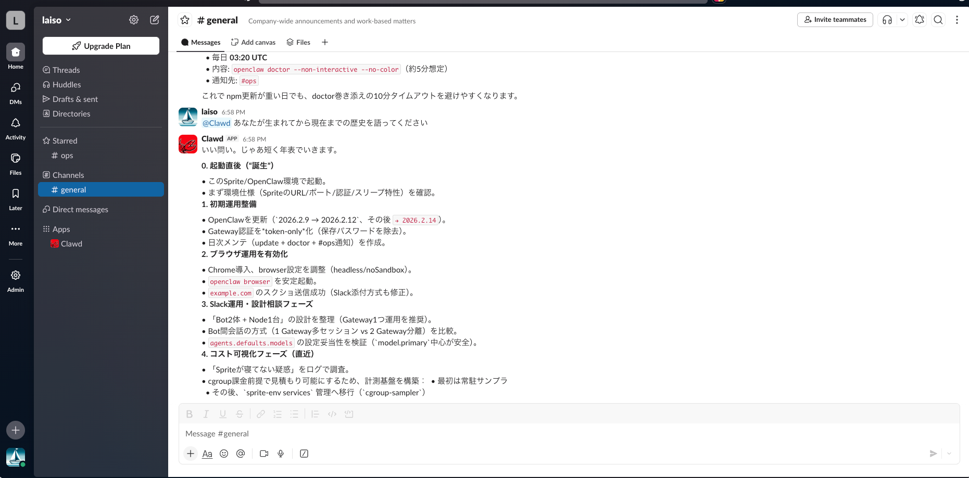Open workspace preferences gear icon
Viewport: 969px width, 478px height.
(x=134, y=20)
